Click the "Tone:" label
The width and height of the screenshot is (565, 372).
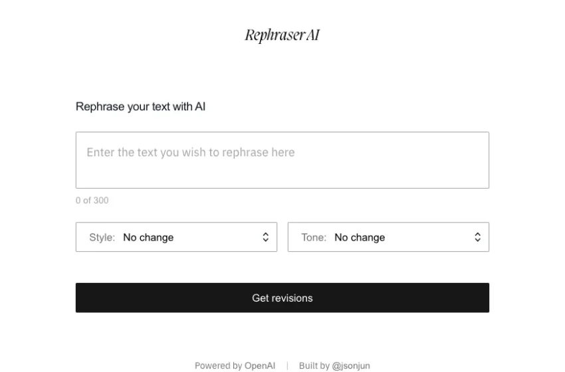(x=314, y=237)
